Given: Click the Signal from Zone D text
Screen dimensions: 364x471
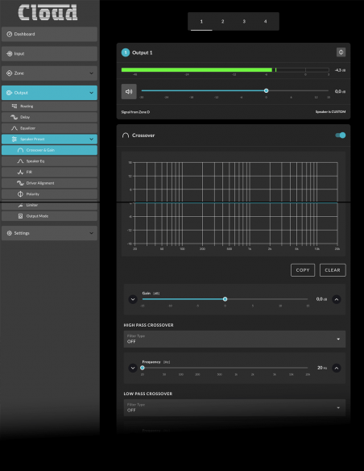Looking at the screenshot, I should coord(135,112).
